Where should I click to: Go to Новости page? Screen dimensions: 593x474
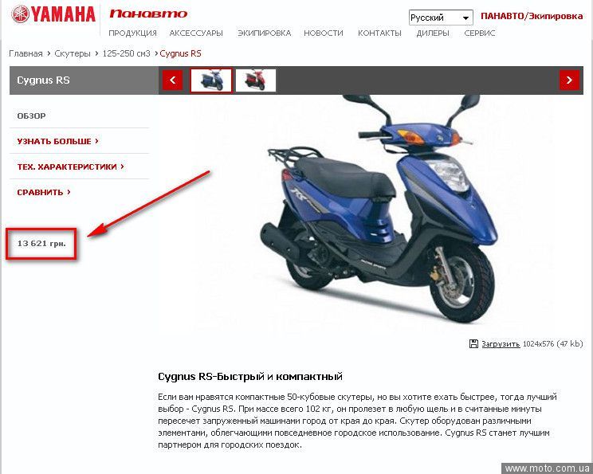(x=324, y=33)
